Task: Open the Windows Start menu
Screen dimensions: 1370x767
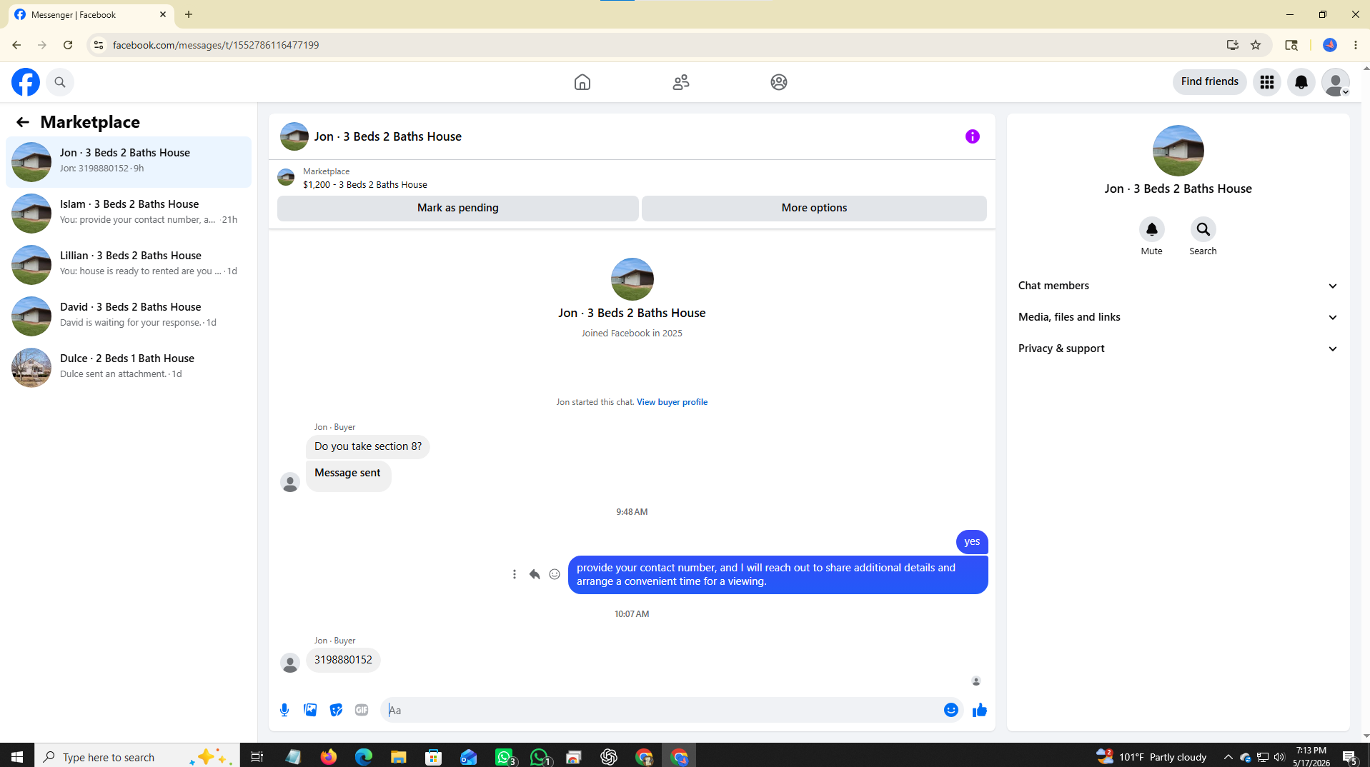Action: tap(17, 756)
